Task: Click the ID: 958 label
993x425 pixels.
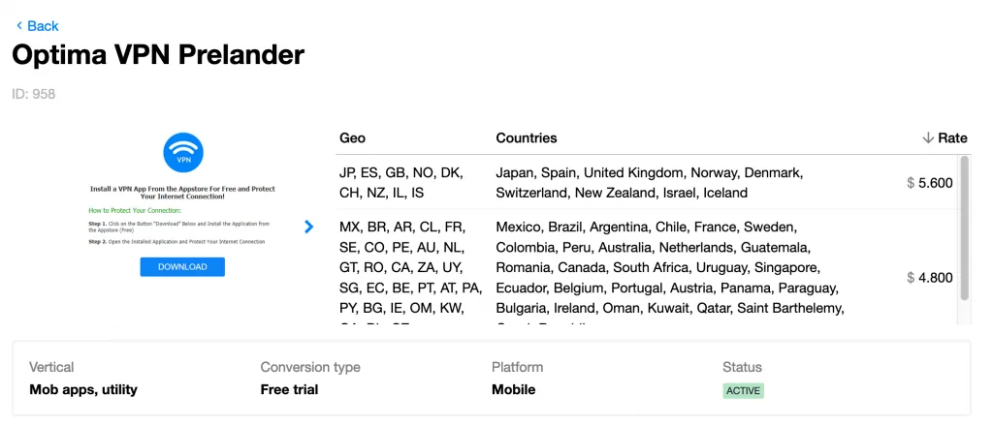Action: click(x=34, y=94)
